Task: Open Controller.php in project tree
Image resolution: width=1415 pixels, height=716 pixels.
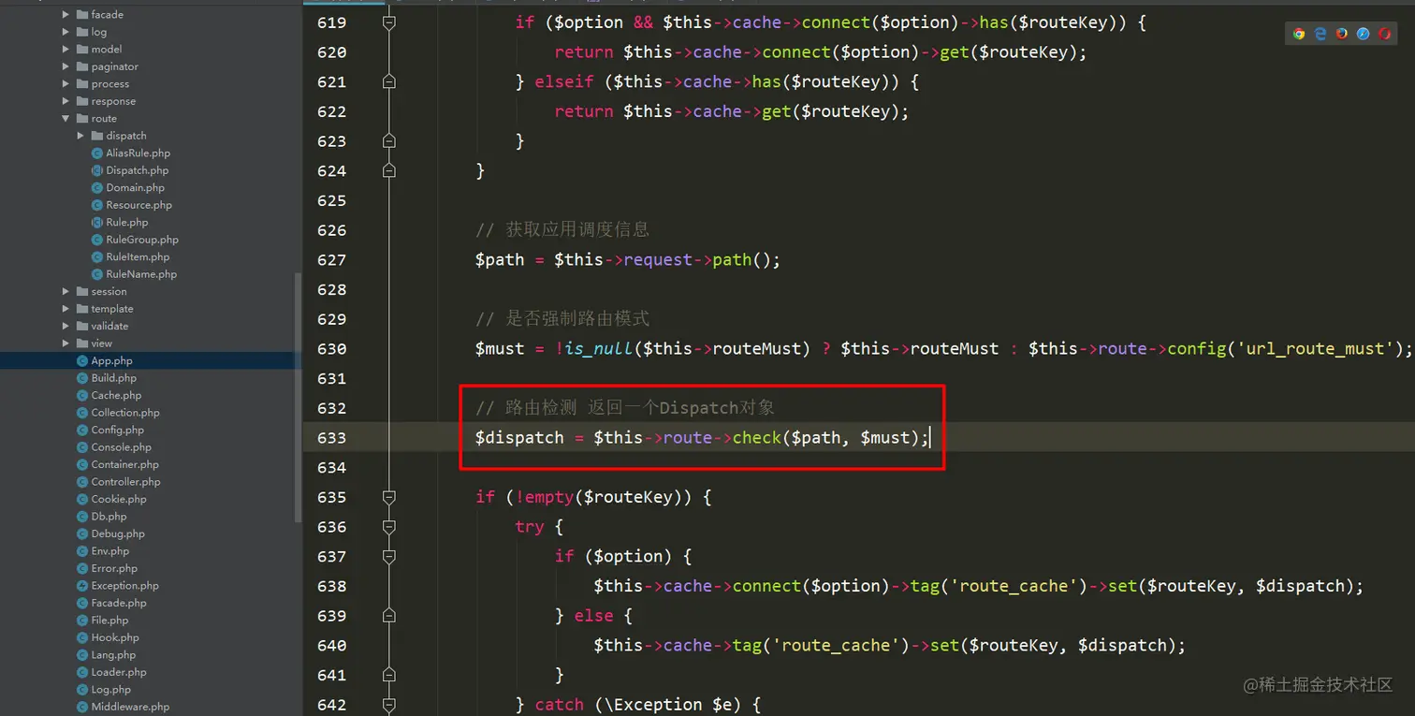Action: tap(125, 482)
